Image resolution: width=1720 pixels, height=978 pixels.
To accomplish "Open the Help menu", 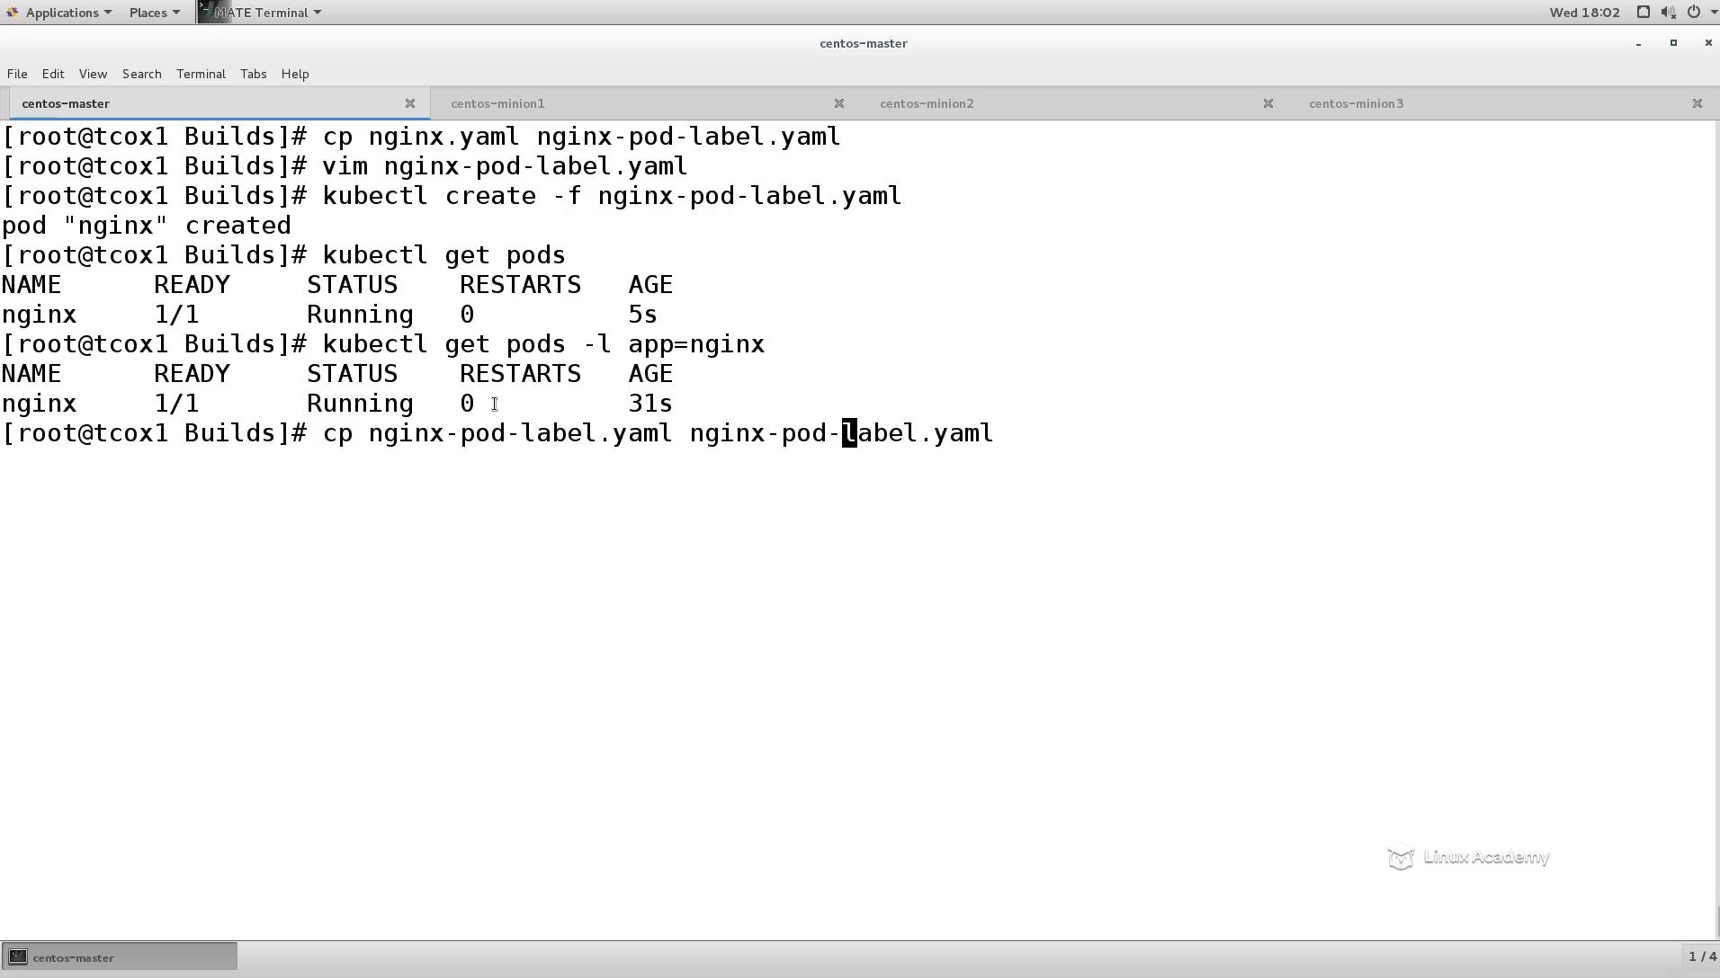I will click(295, 74).
